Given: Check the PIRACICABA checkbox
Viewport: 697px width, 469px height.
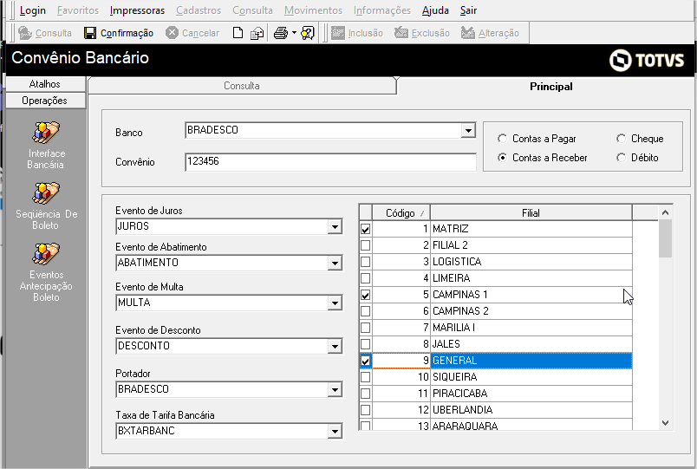Looking at the screenshot, I should 365,394.
